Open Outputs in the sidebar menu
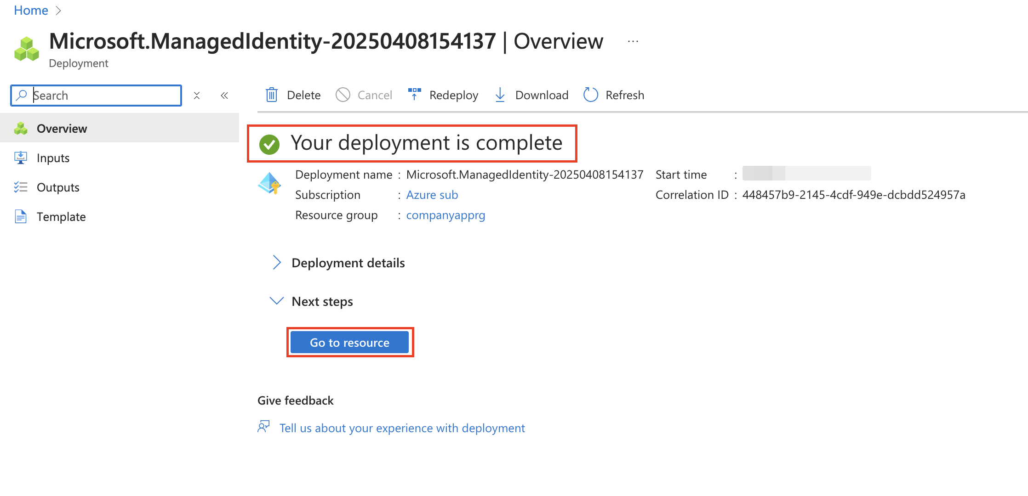Screen dimensions: 1028x496 pyautogui.click(x=120, y=187)
